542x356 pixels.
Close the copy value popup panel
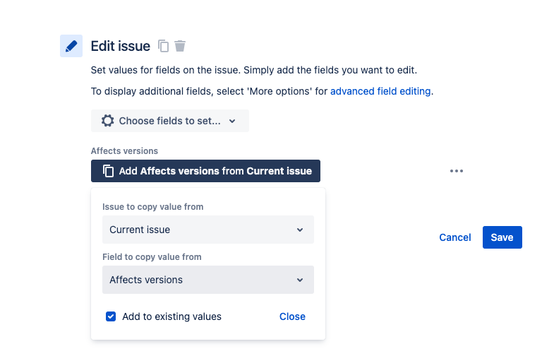[292, 316]
